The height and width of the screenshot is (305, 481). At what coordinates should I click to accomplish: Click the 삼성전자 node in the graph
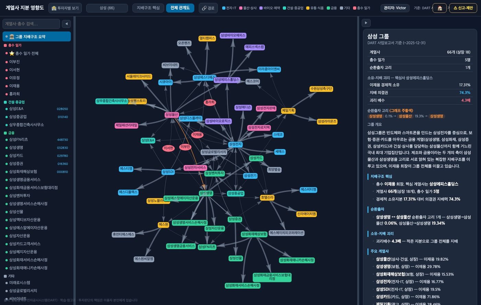click(x=235, y=144)
